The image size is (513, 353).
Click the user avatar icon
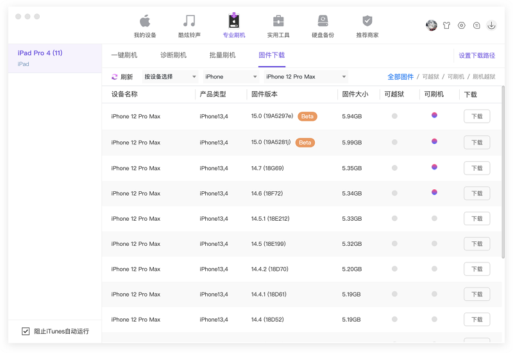tap(432, 26)
